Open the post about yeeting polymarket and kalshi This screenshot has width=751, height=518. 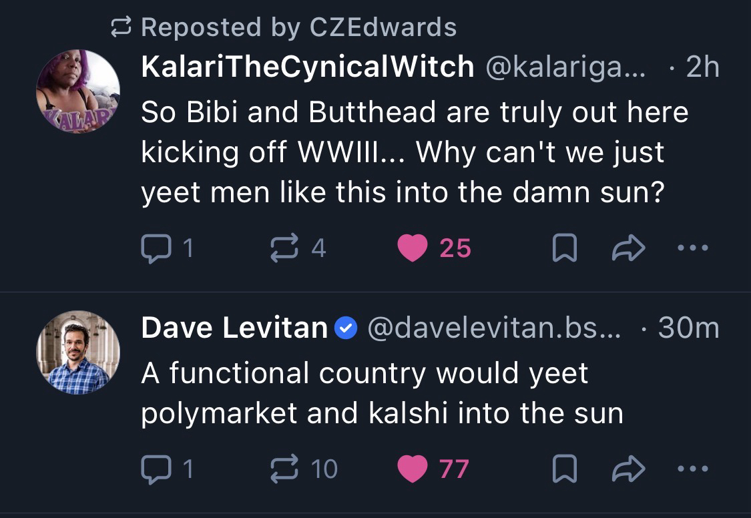click(381, 394)
